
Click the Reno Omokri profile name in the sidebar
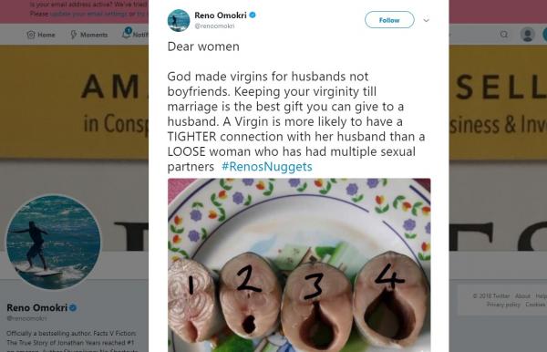(37, 307)
